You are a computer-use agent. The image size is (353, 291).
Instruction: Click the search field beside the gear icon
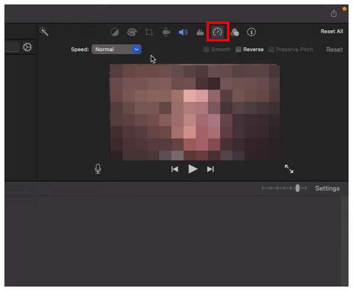(x=12, y=47)
